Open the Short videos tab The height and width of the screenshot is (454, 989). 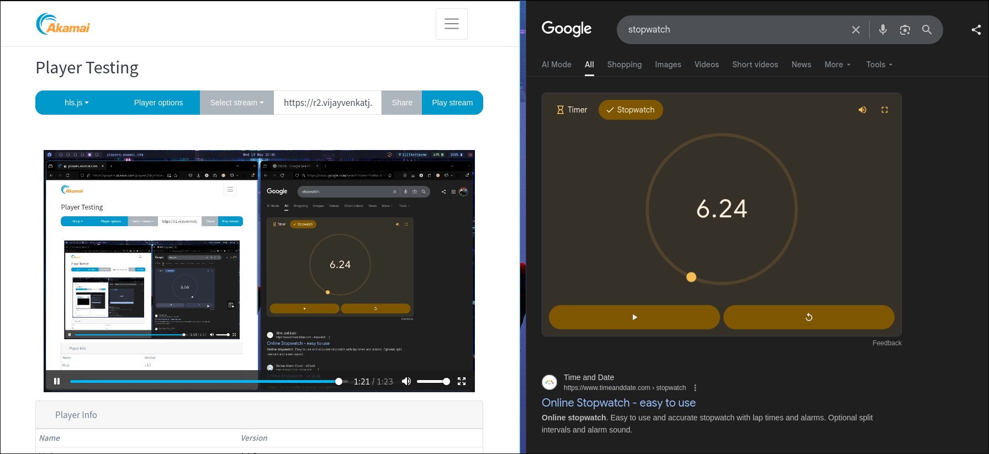pyautogui.click(x=755, y=65)
